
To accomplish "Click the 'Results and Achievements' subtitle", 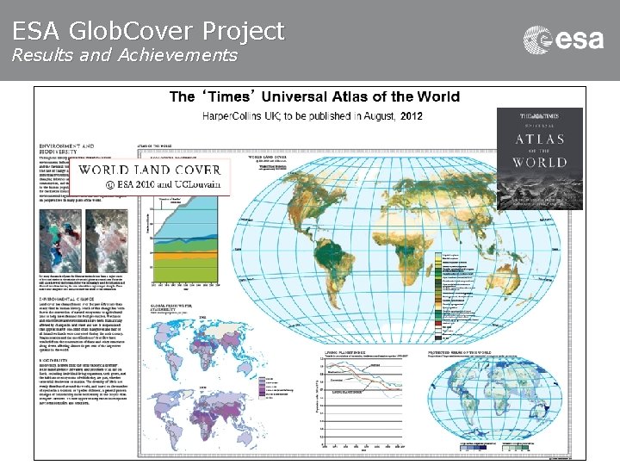I will (125, 55).
